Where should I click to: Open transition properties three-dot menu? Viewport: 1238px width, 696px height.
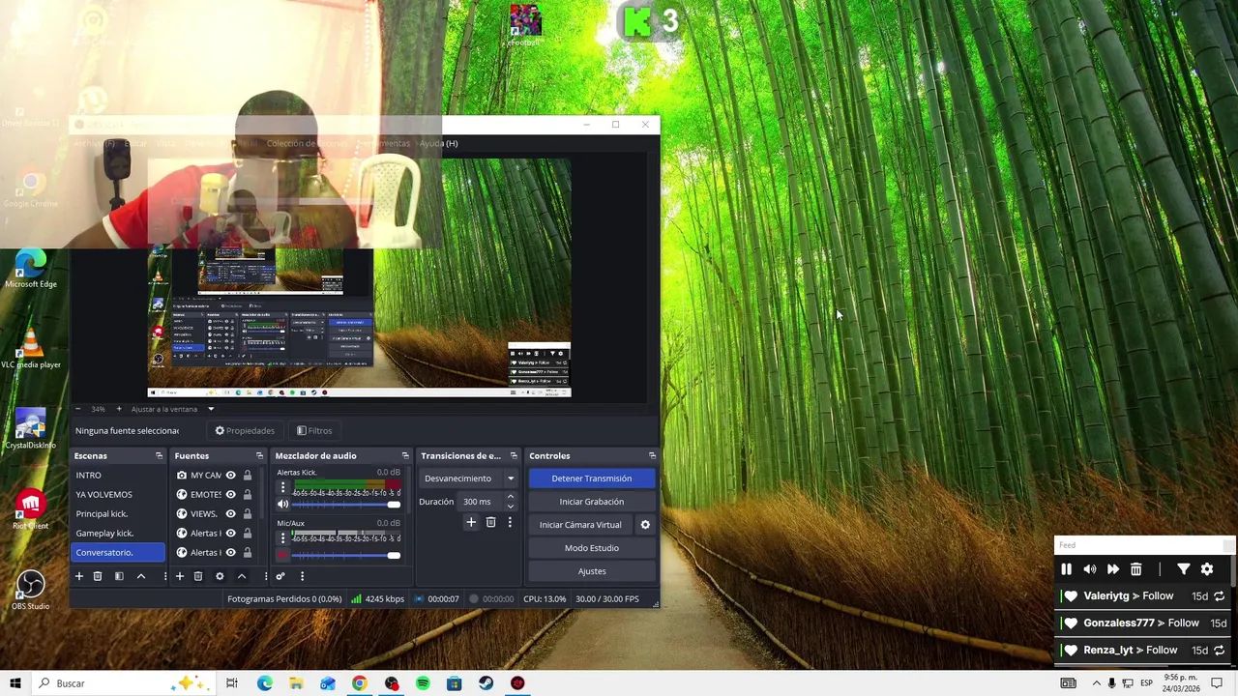(x=510, y=522)
